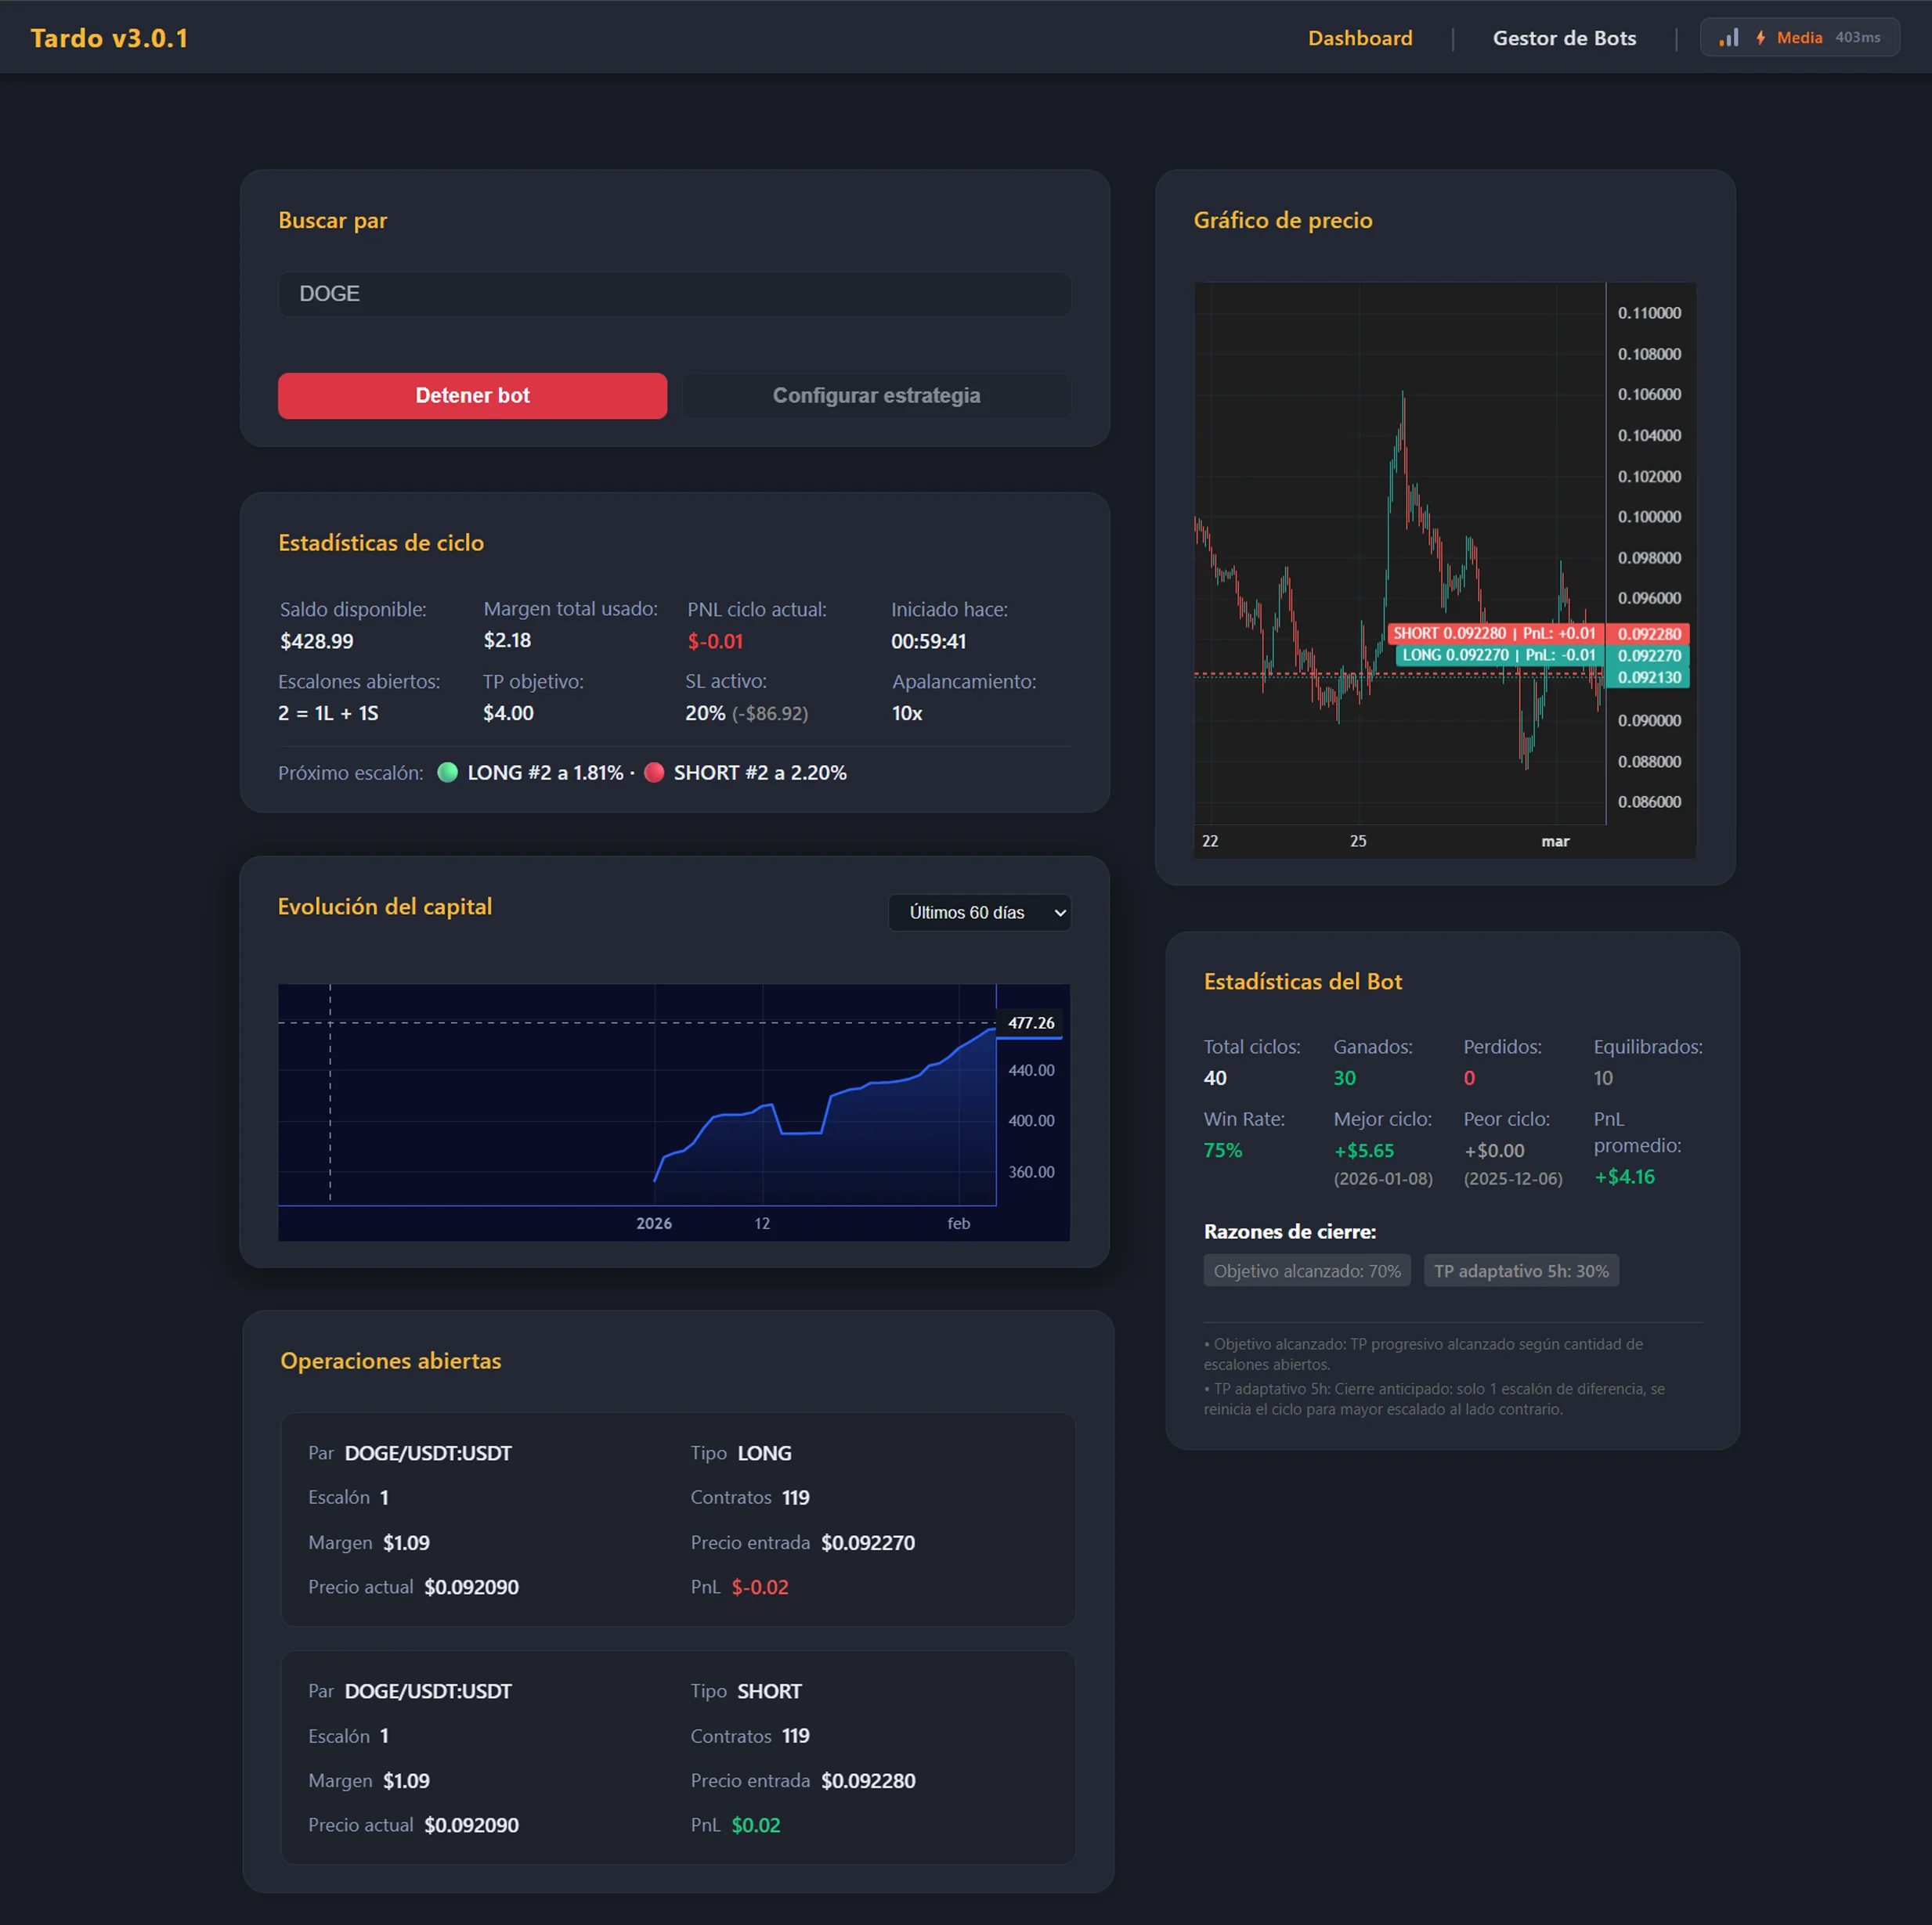Click Configurar estrategia

point(876,395)
